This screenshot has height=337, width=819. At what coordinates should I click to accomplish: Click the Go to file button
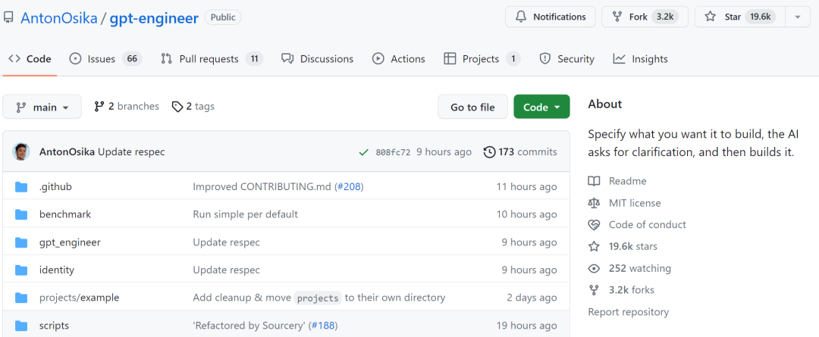472,107
